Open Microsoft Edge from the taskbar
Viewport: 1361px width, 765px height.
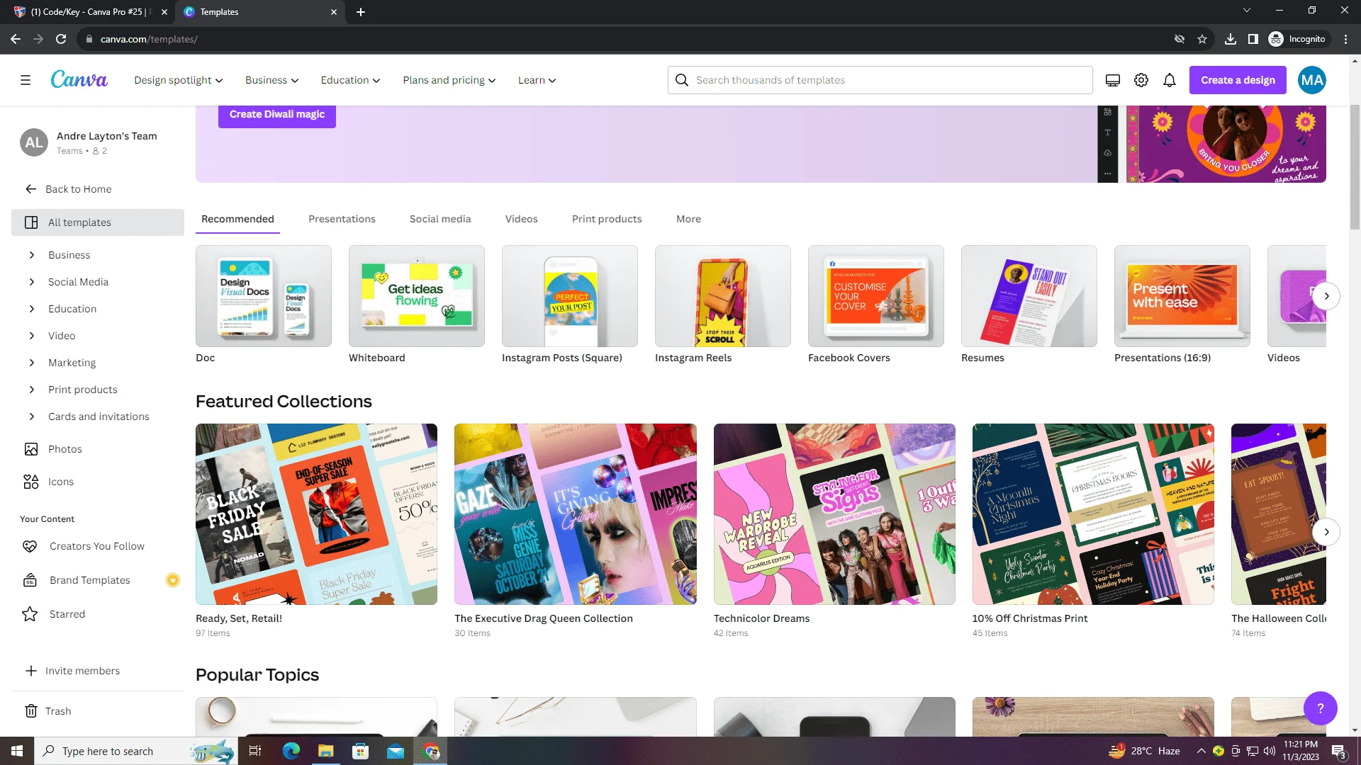(x=291, y=751)
